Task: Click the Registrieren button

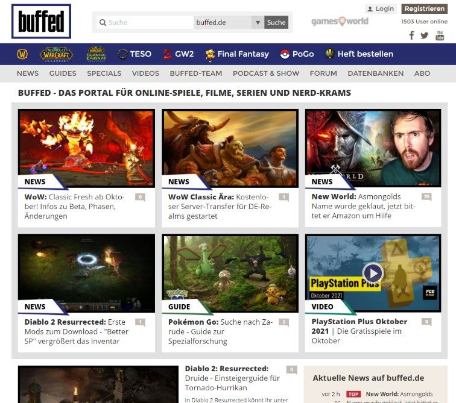Action: [x=424, y=8]
